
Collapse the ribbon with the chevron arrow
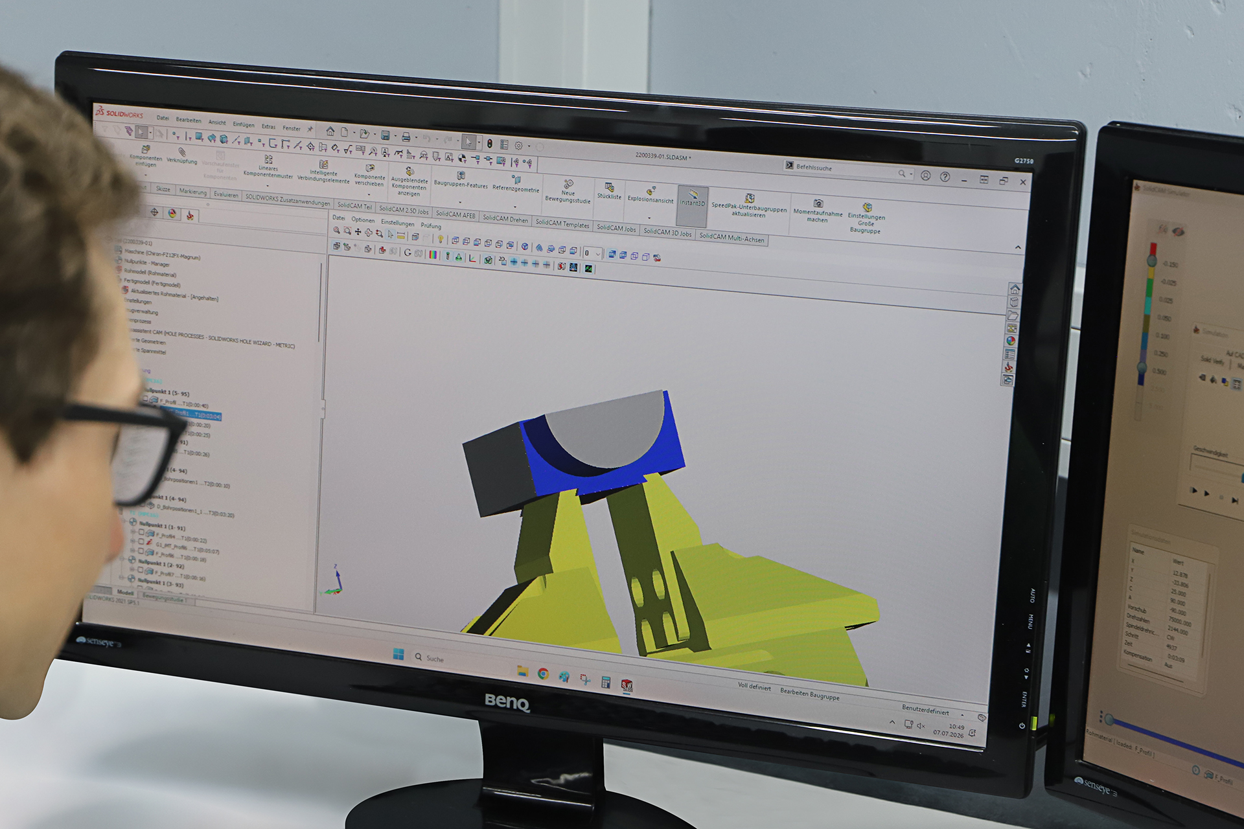(1018, 247)
